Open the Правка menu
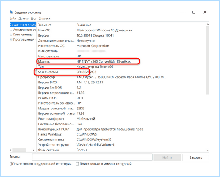220x177 pixels. pos(23,19)
